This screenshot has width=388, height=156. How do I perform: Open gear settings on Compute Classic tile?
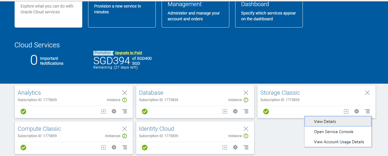[114, 147]
